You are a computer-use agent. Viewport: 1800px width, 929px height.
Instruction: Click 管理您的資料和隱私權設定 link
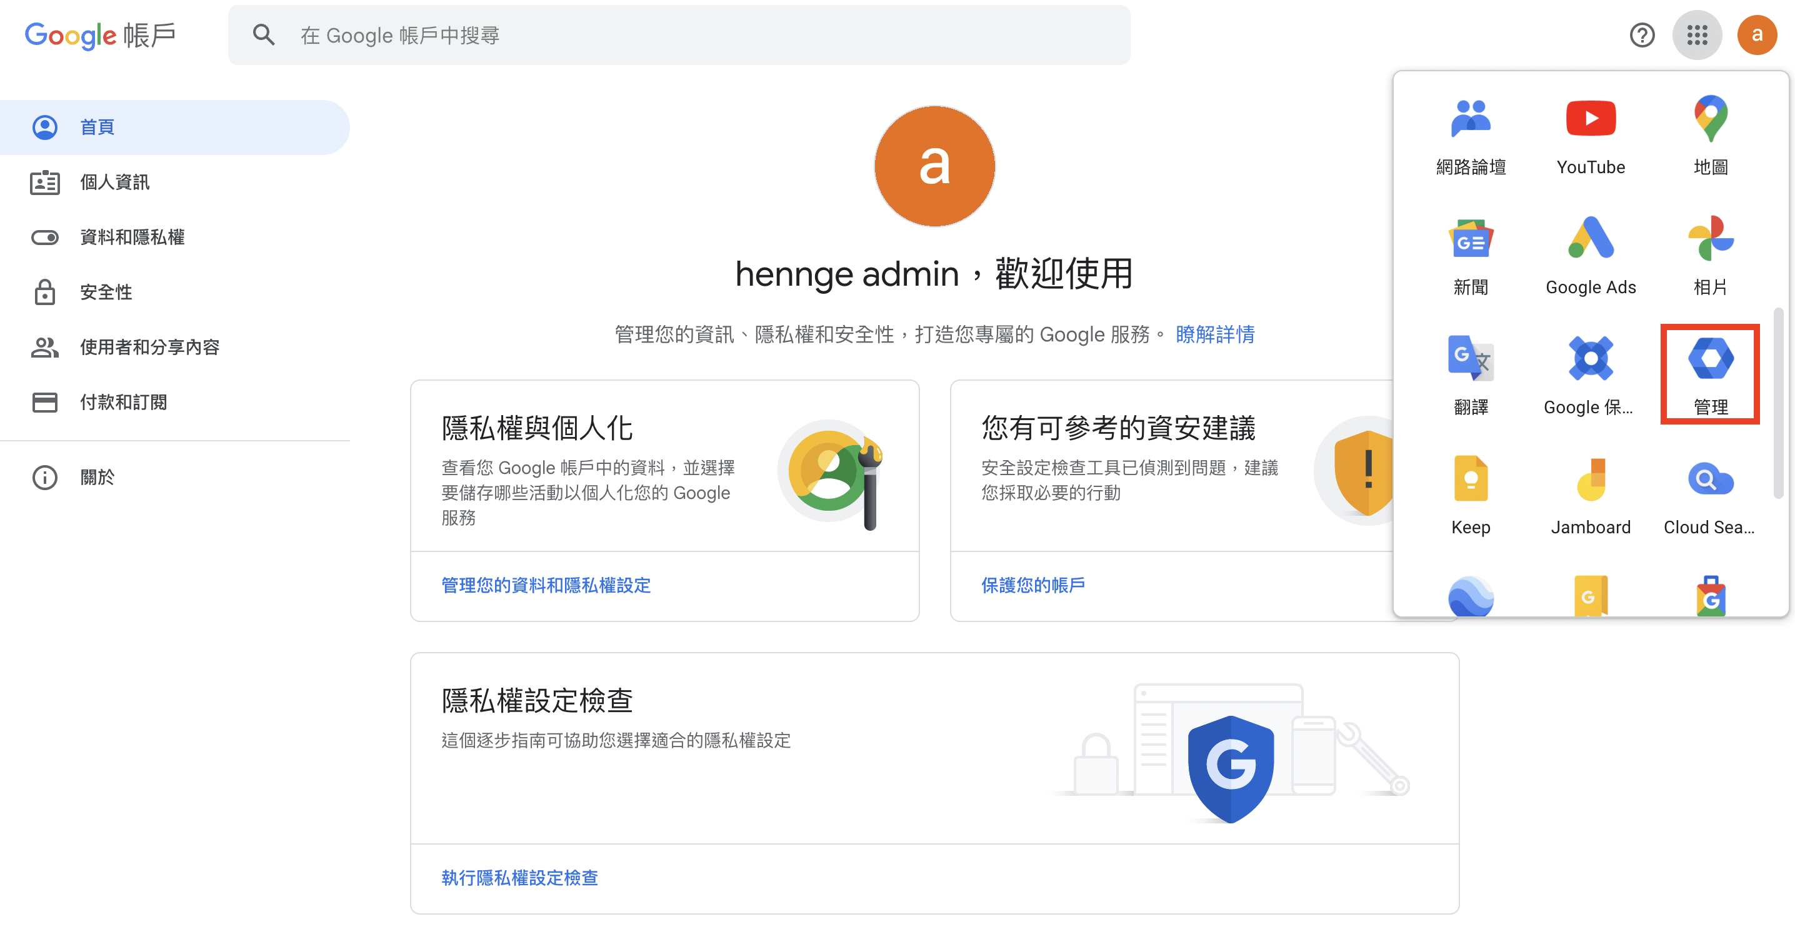[546, 585]
